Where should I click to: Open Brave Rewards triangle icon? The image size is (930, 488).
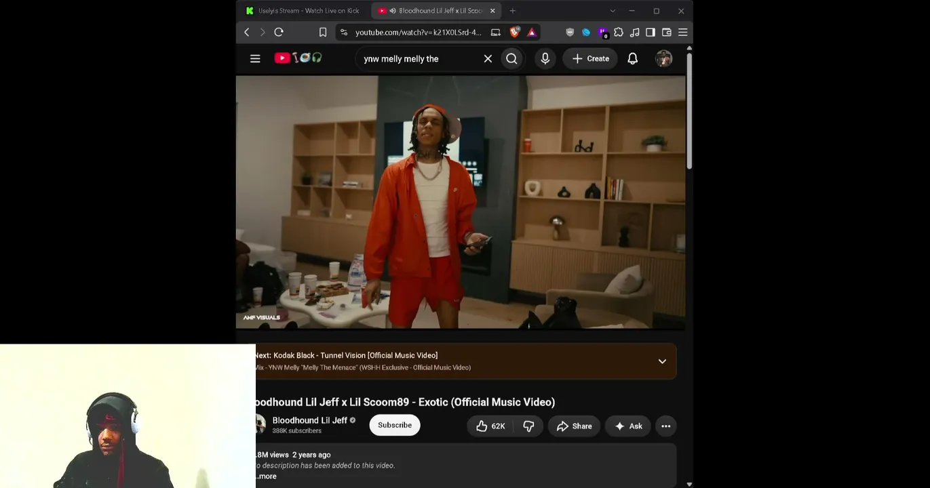(532, 32)
